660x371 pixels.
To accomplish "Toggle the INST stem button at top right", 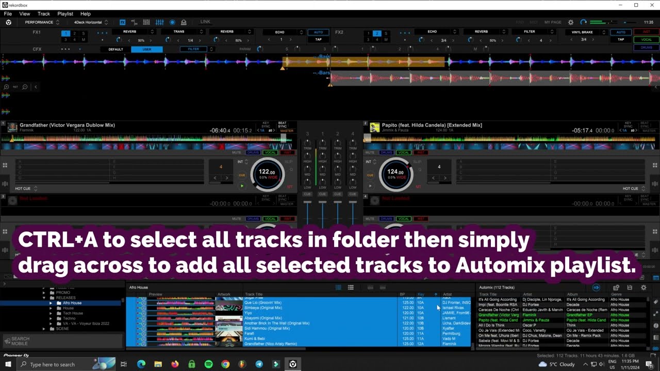I will coord(646,32).
